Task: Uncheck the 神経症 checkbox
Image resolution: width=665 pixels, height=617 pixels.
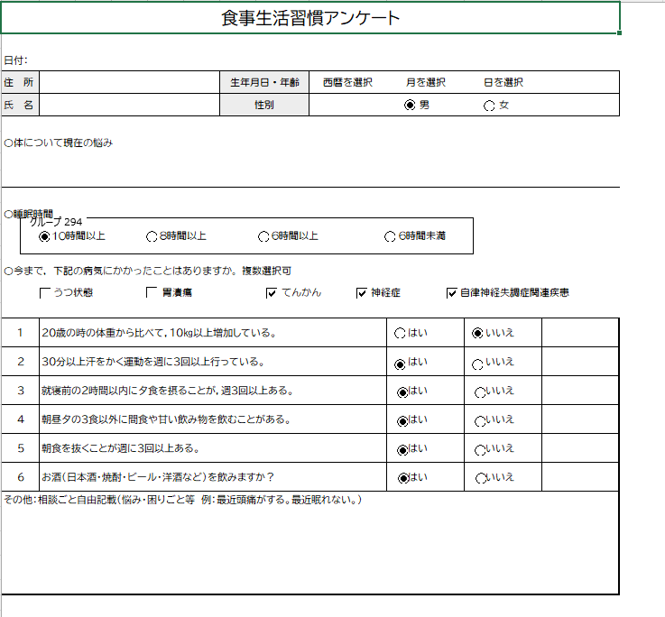Action: (362, 293)
